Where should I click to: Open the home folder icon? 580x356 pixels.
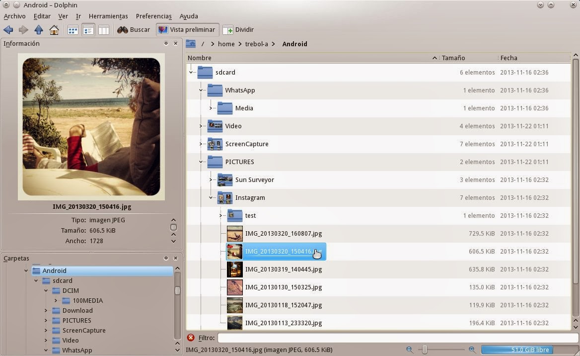click(x=54, y=30)
